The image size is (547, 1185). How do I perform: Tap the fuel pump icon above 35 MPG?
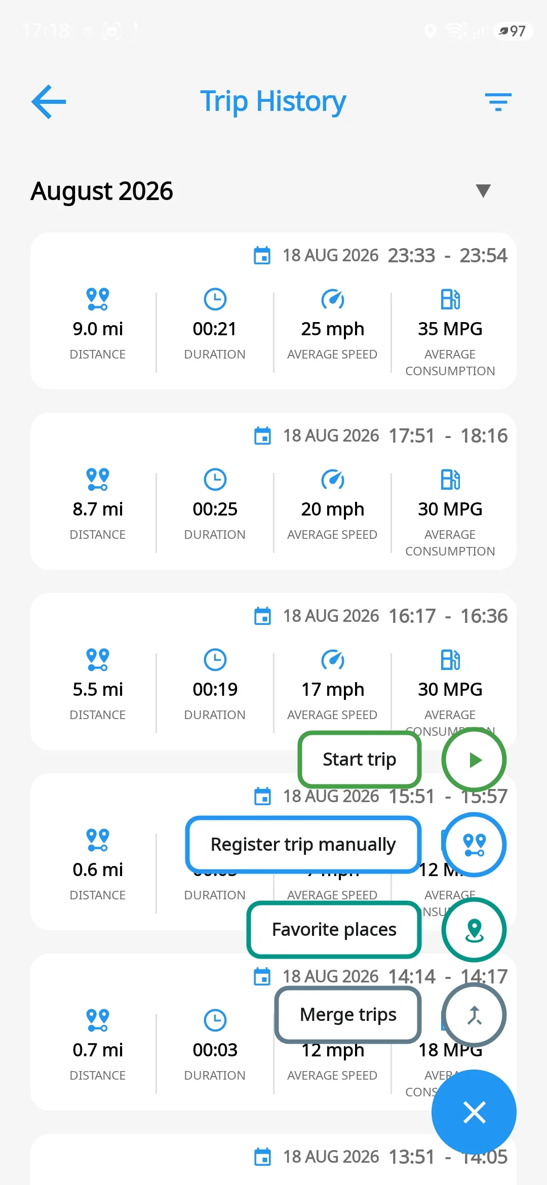[450, 299]
